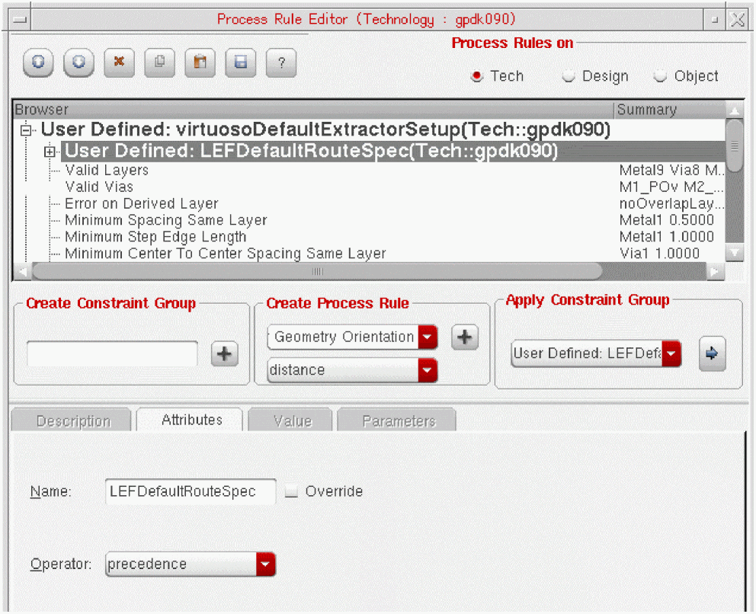The height and width of the screenshot is (614, 756).
Task: Click the Name field containing LEFDefaultRouteSpec
Action: (x=191, y=491)
